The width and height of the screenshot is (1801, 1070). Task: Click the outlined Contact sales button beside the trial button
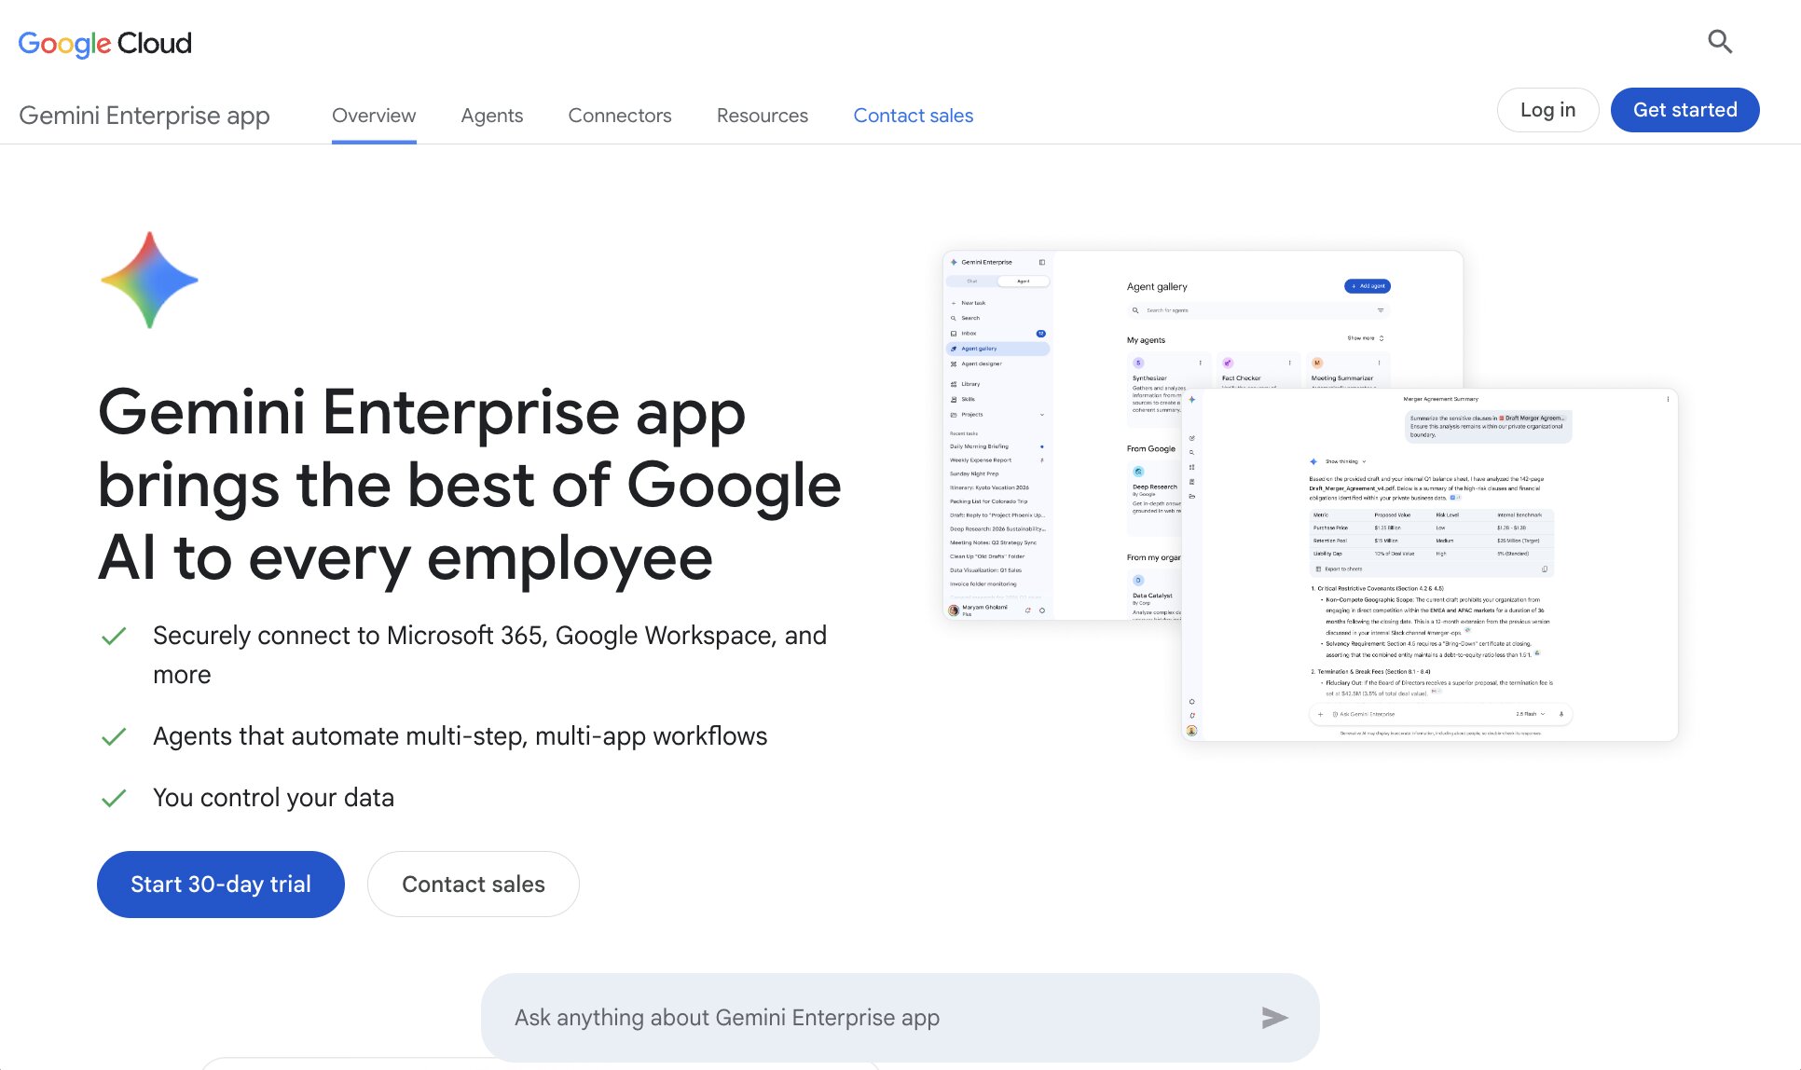474,885
